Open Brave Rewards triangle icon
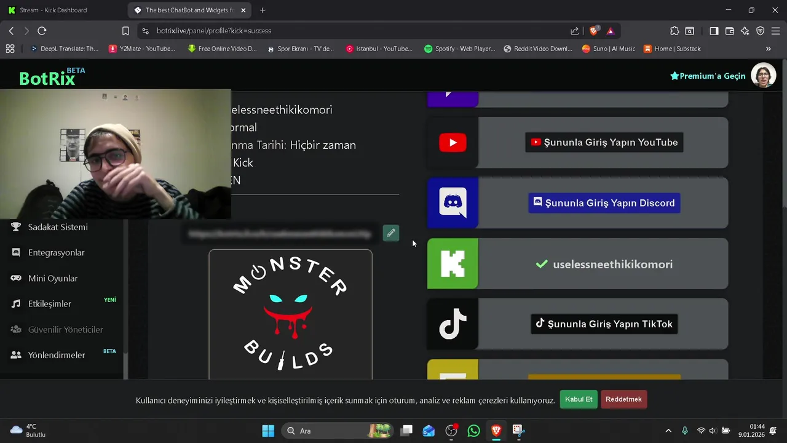 point(610,31)
